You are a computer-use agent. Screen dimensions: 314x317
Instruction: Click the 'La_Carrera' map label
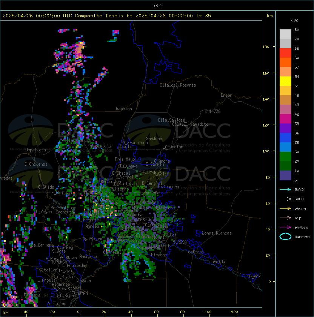[x=43, y=245]
